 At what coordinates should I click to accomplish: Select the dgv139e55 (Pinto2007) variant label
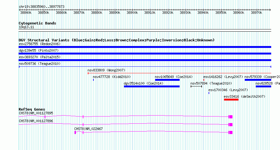pyautogui.click(x=39, y=50)
